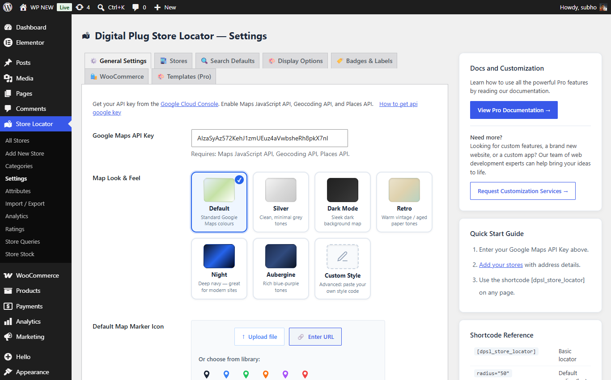This screenshot has width=611, height=380.
Task: Open the Badges & Labels tab
Action: click(x=364, y=61)
